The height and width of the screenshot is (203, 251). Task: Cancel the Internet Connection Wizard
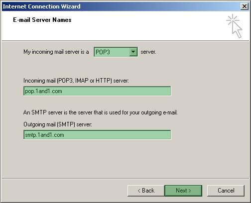tap(226, 191)
